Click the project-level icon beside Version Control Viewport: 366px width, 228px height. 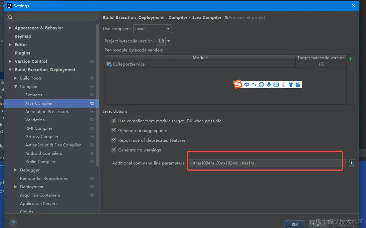tap(92, 62)
